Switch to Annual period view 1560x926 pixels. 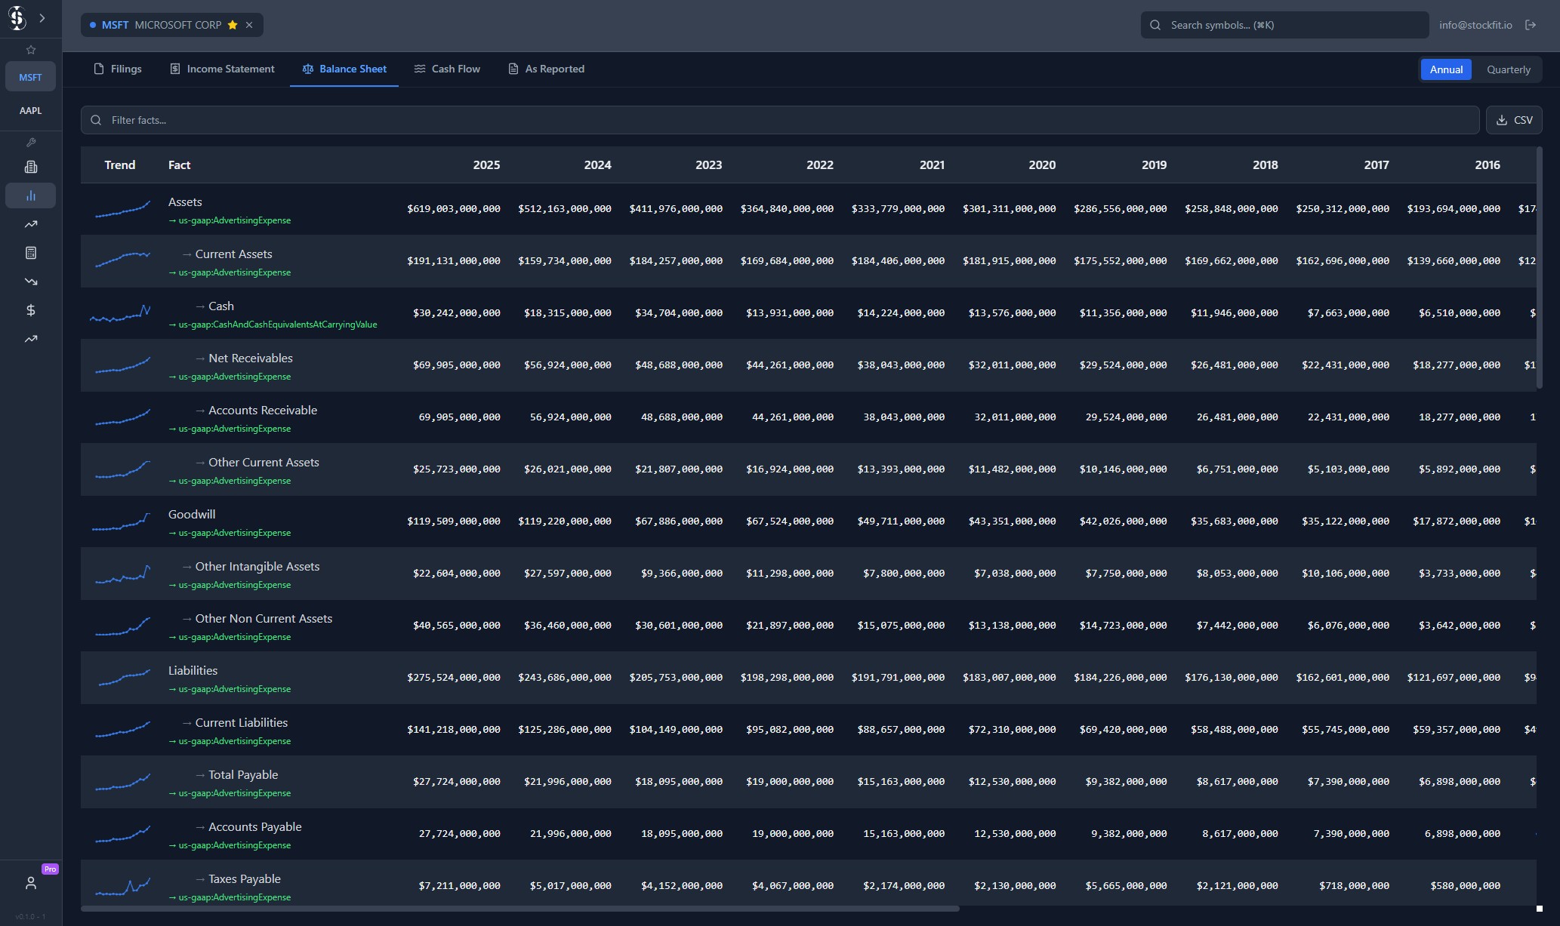pyautogui.click(x=1446, y=69)
